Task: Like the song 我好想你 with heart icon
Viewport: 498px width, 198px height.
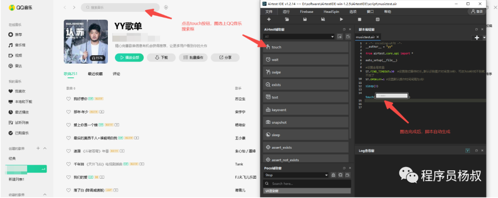Action: 68,99
